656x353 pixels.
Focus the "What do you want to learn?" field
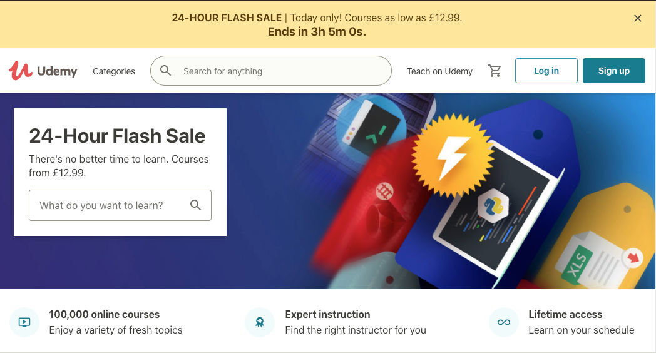click(120, 205)
